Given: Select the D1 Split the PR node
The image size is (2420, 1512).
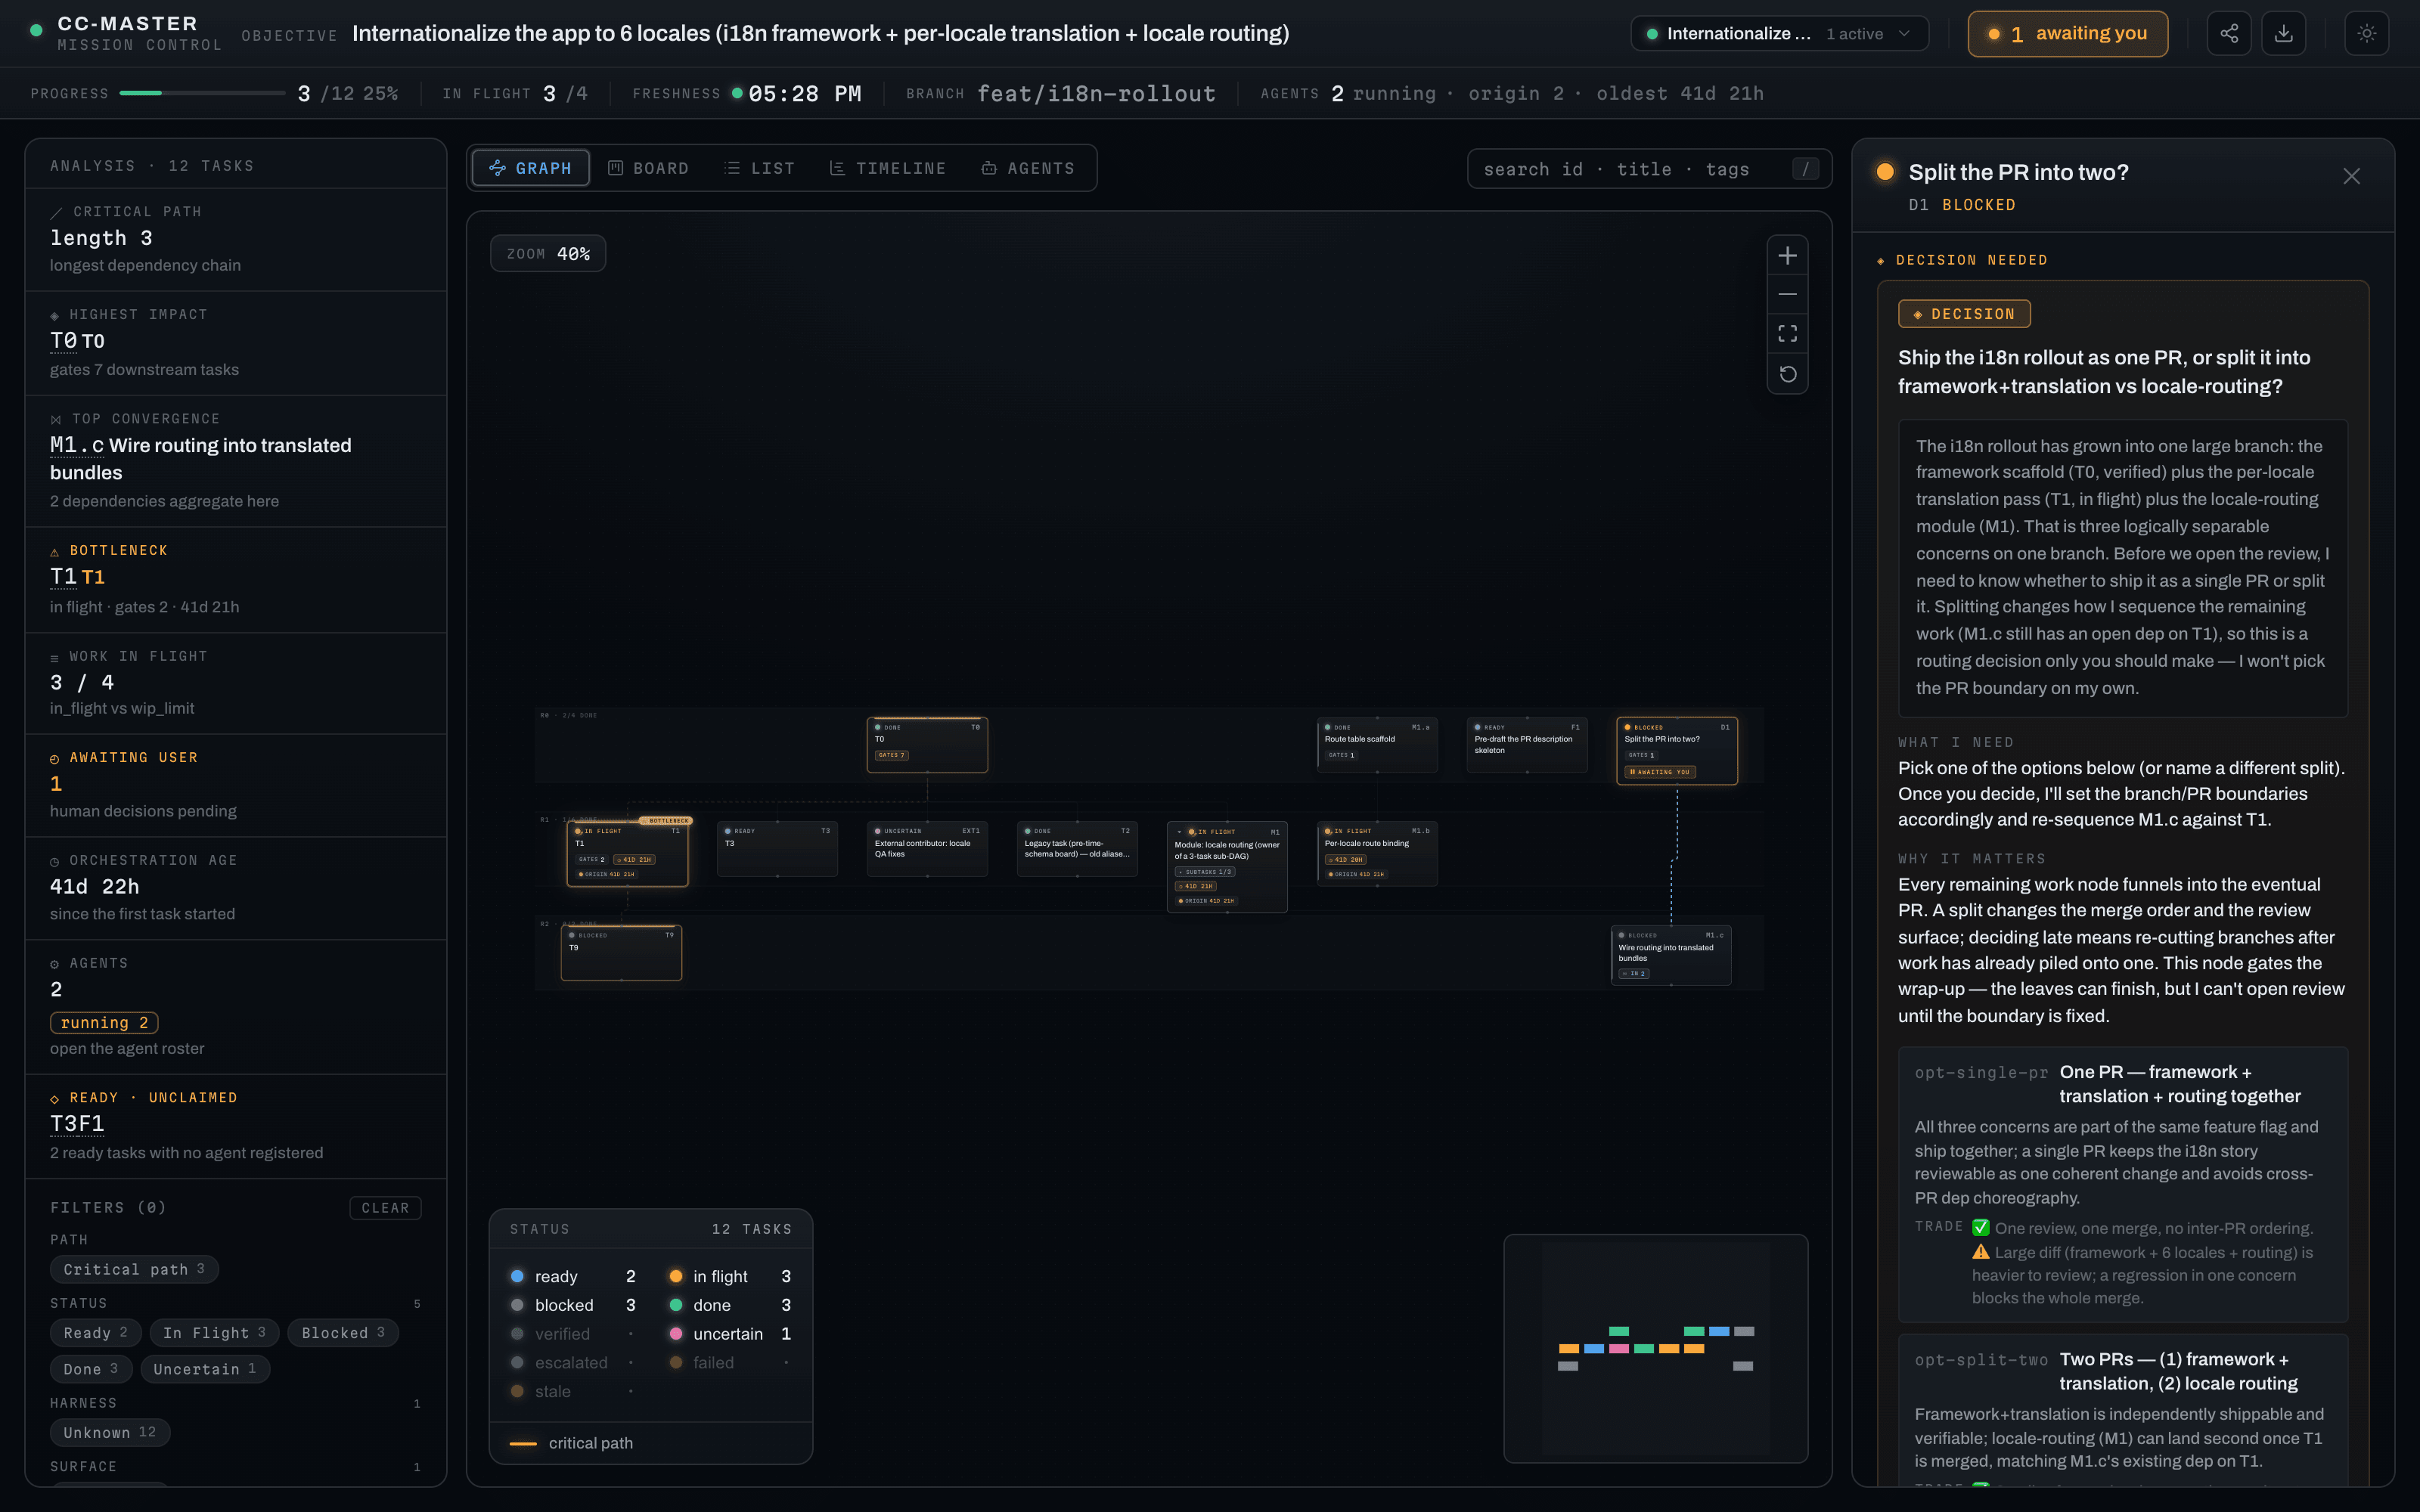Looking at the screenshot, I should point(1677,751).
